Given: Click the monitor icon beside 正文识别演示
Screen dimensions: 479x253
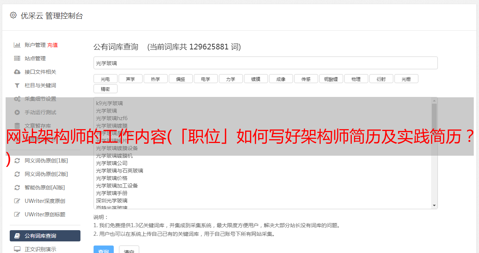Looking at the screenshot, I should click(x=17, y=249).
